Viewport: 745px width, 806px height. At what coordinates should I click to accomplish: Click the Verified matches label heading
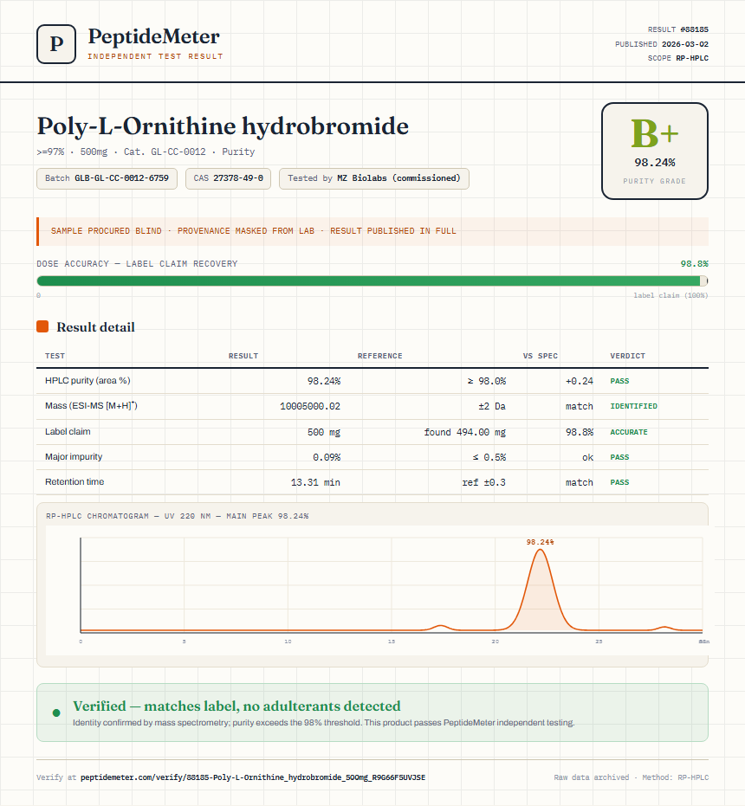click(x=236, y=706)
